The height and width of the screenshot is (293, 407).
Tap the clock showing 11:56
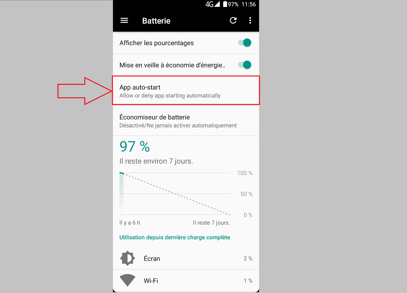click(x=249, y=4)
